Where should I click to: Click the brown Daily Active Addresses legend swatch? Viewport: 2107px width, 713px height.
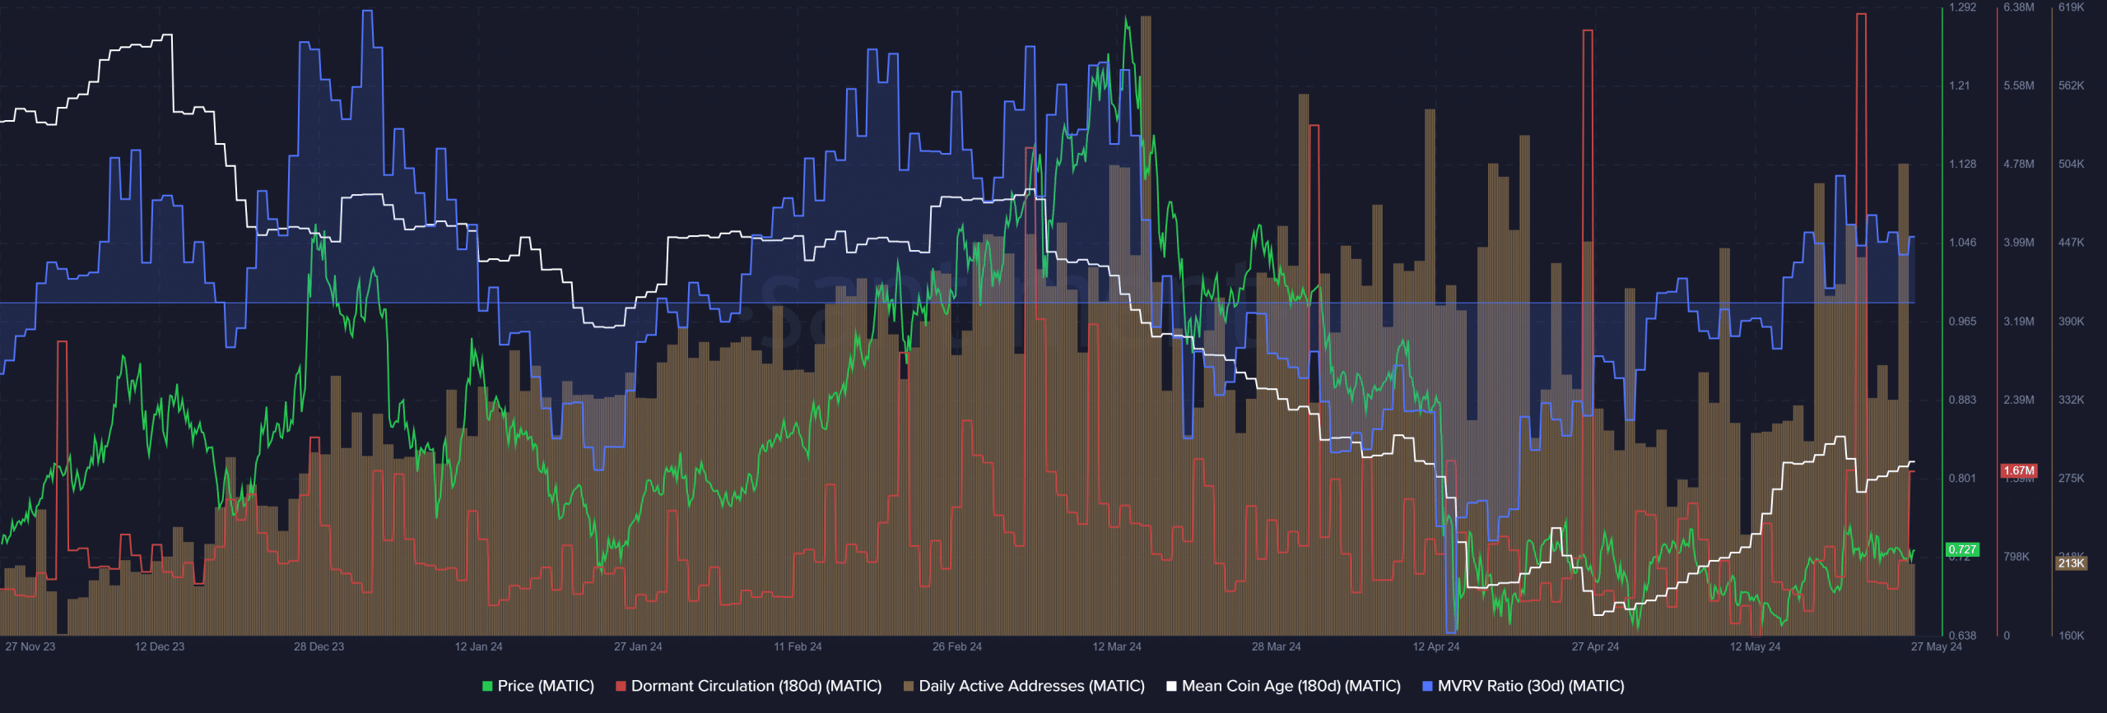(x=909, y=686)
